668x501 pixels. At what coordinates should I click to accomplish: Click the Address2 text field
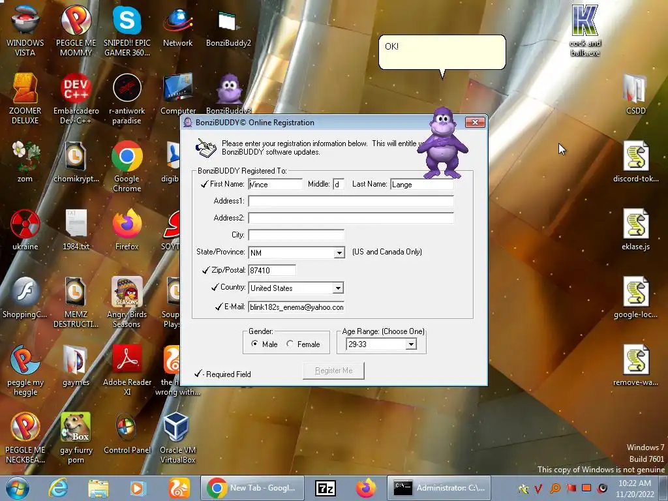pyautogui.click(x=351, y=218)
